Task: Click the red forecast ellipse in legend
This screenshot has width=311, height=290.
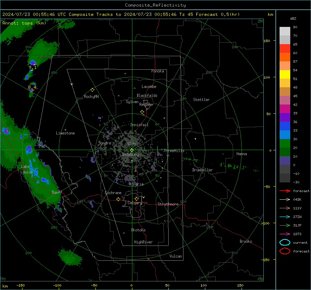Action: pyautogui.click(x=285, y=251)
